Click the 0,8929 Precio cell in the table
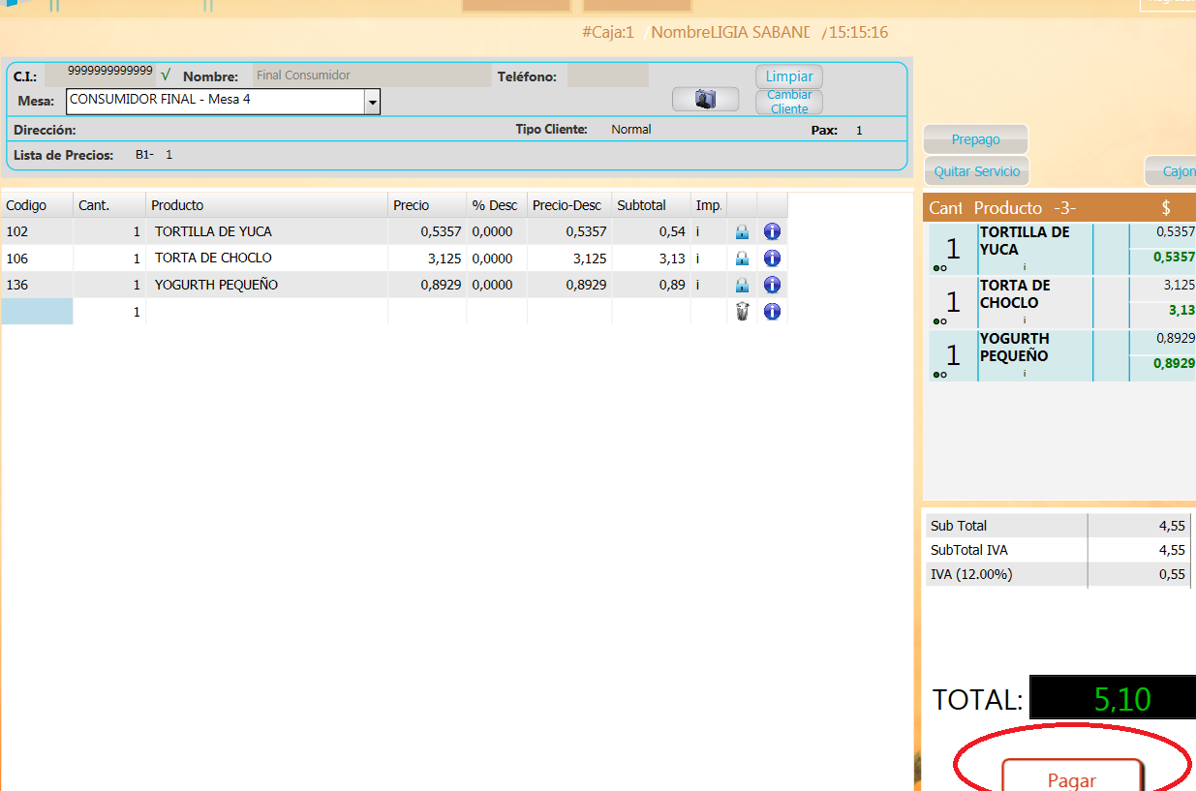1196x791 pixels. [427, 285]
